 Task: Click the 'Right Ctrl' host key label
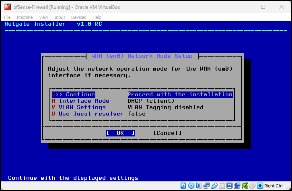(273, 186)
